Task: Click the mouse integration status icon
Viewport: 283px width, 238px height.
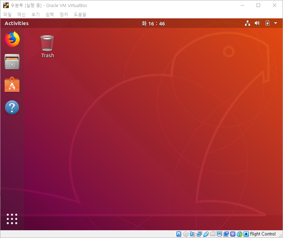Action: pos(240,234)
